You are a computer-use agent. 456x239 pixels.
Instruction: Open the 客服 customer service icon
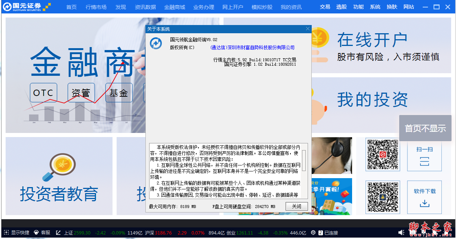(36, 232)
